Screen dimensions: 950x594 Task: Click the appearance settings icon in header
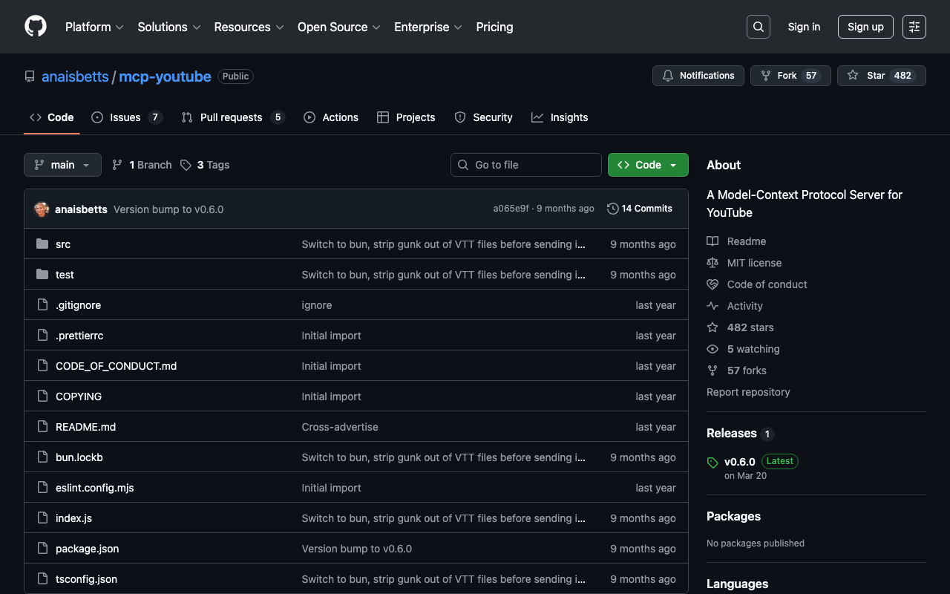click(x=914, y=27)
